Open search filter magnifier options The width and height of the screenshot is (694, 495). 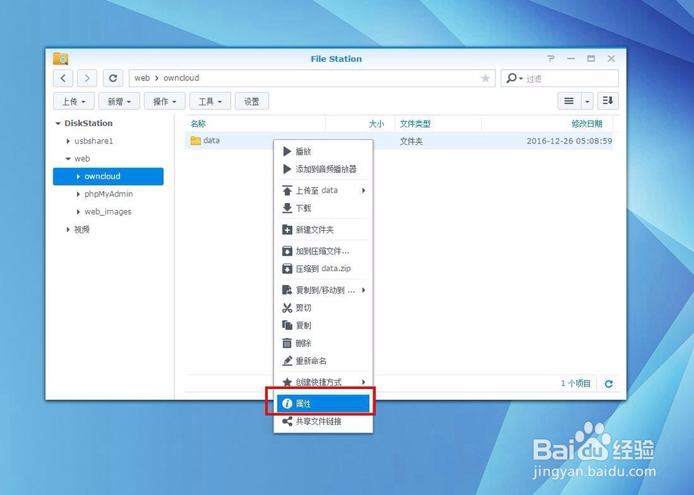coord(514,78)
